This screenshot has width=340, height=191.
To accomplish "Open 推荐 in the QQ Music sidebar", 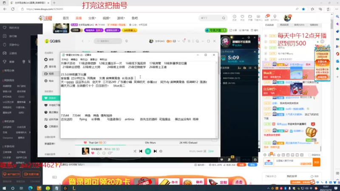I will click(x=49, y=59).
